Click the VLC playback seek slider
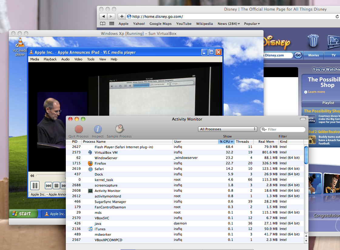Viewport: 340px width, 250px height. tap(51, 175)
